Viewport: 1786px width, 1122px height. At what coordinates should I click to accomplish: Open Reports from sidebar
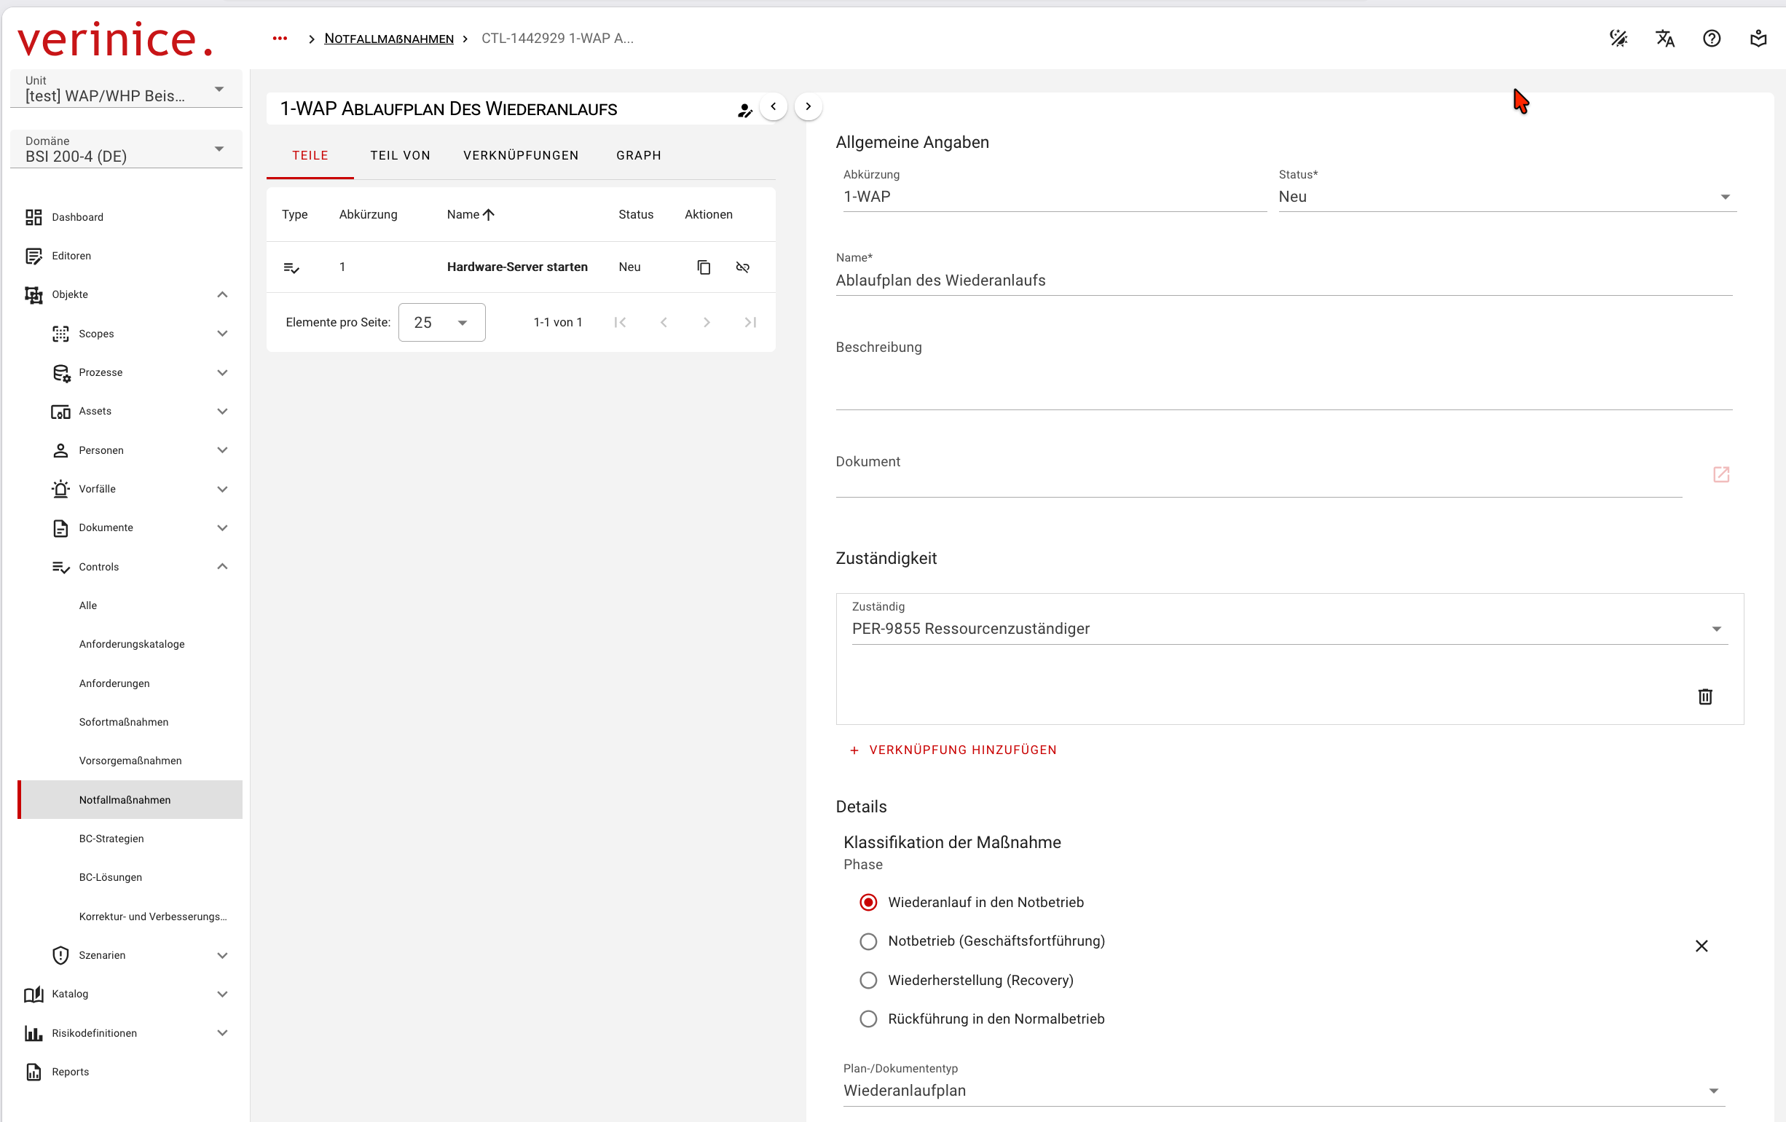(x=126, y=1072)
